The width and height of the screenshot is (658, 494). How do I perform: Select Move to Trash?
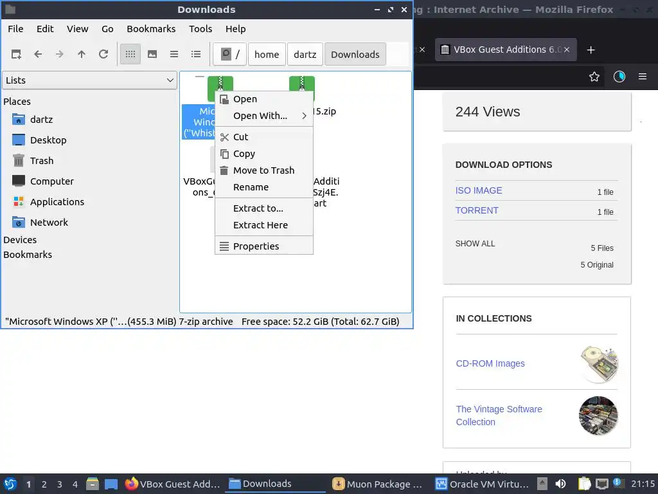click(x=264, y=170)
